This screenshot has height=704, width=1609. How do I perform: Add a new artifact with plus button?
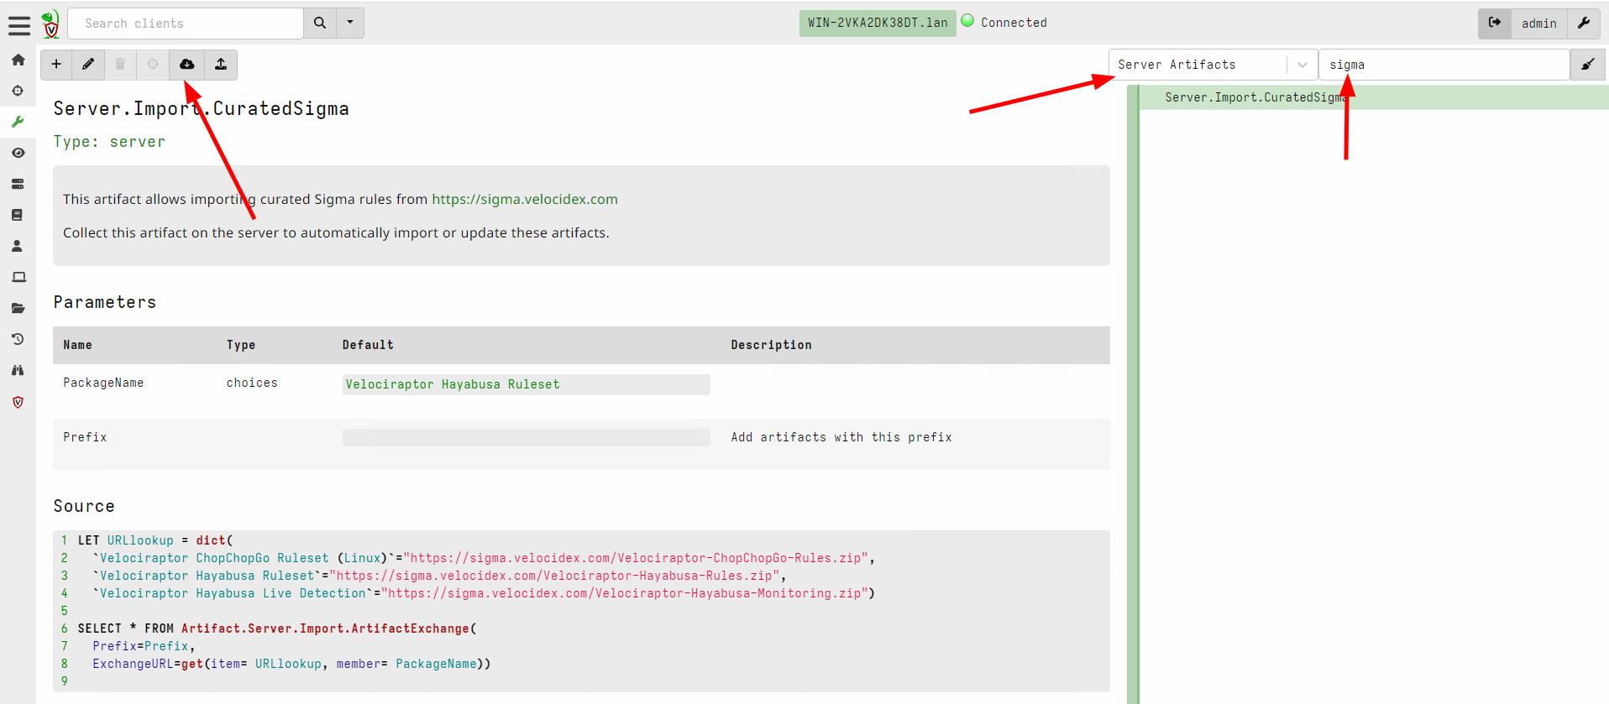click(x=56, y=65)
